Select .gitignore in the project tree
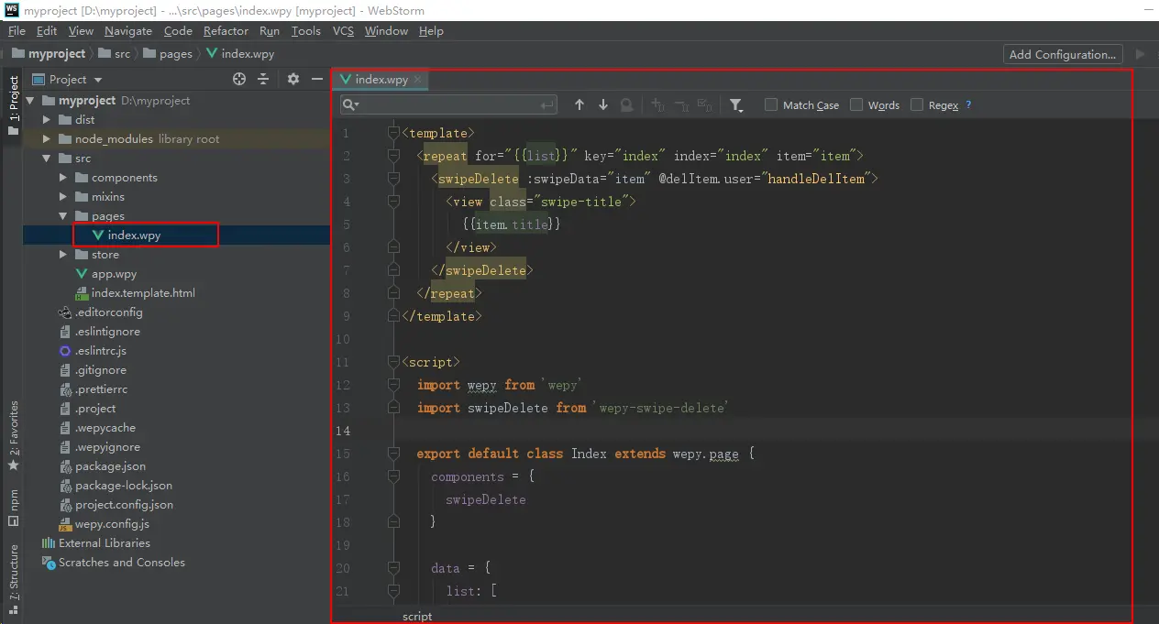The height and width of the screenshot is (624, 1159). click(101, 369)
